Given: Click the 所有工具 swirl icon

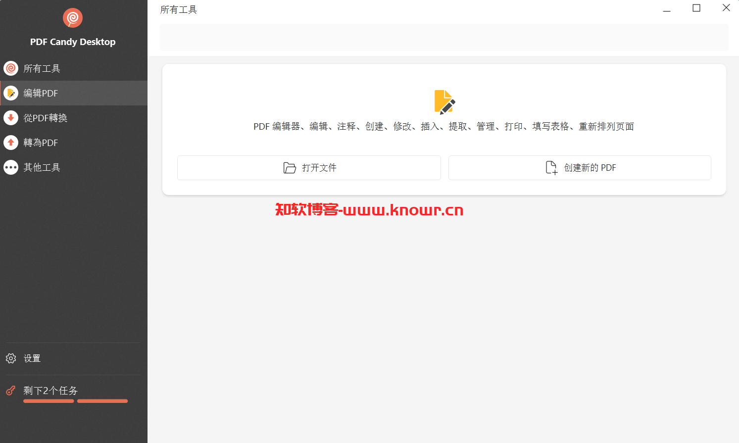Looking at the screenshot, I should 11,68.
